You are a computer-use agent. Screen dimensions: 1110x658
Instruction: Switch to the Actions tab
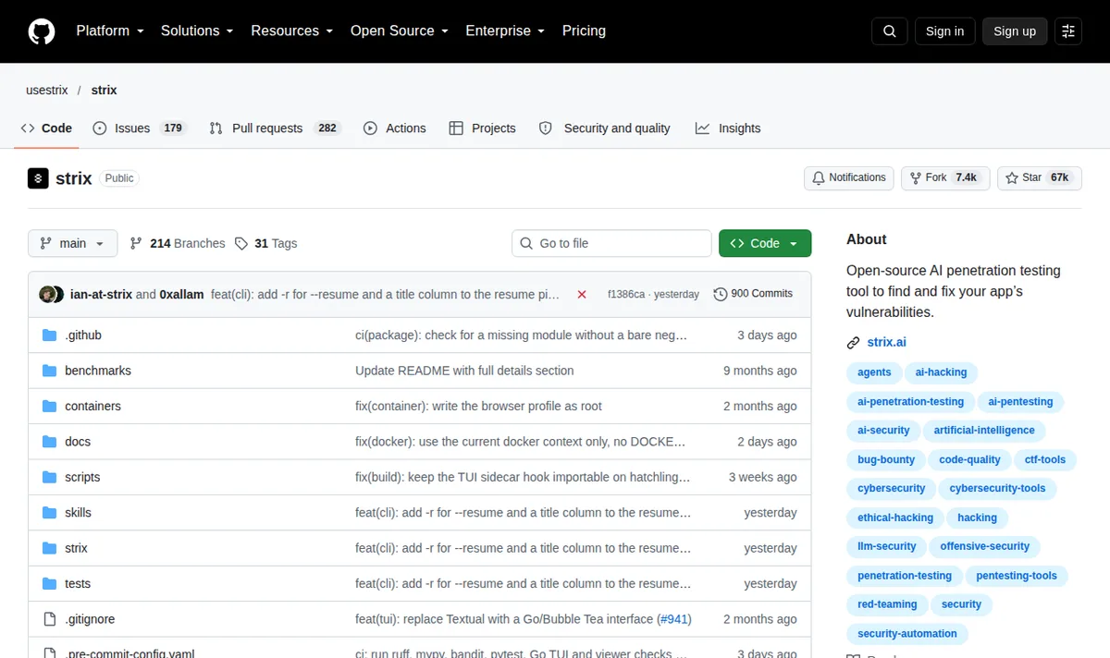click(x=395, y=128)
